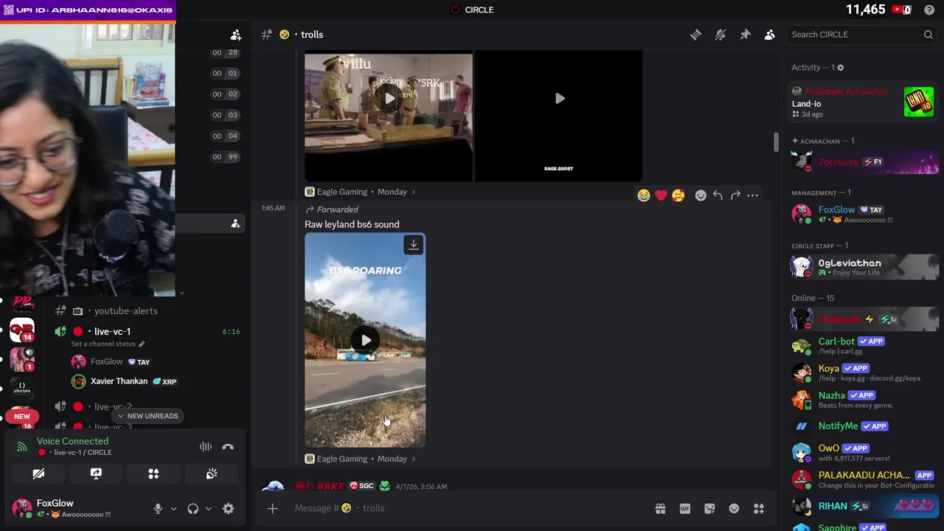Send a gift icon
The height and width of the screenshot is (531, 944).
point(660,509)
